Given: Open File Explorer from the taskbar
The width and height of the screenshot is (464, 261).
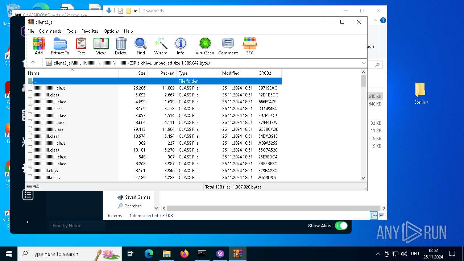Looking at the screenshot, I should tap(166, 254).
